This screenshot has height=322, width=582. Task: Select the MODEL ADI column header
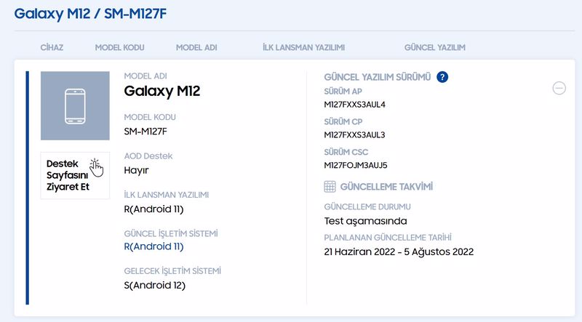pyautogui.click(x=196, y=47)
